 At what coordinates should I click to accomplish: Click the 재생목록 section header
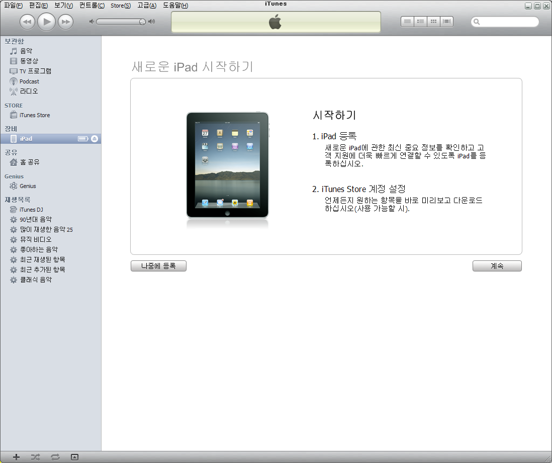click(17, 200)
